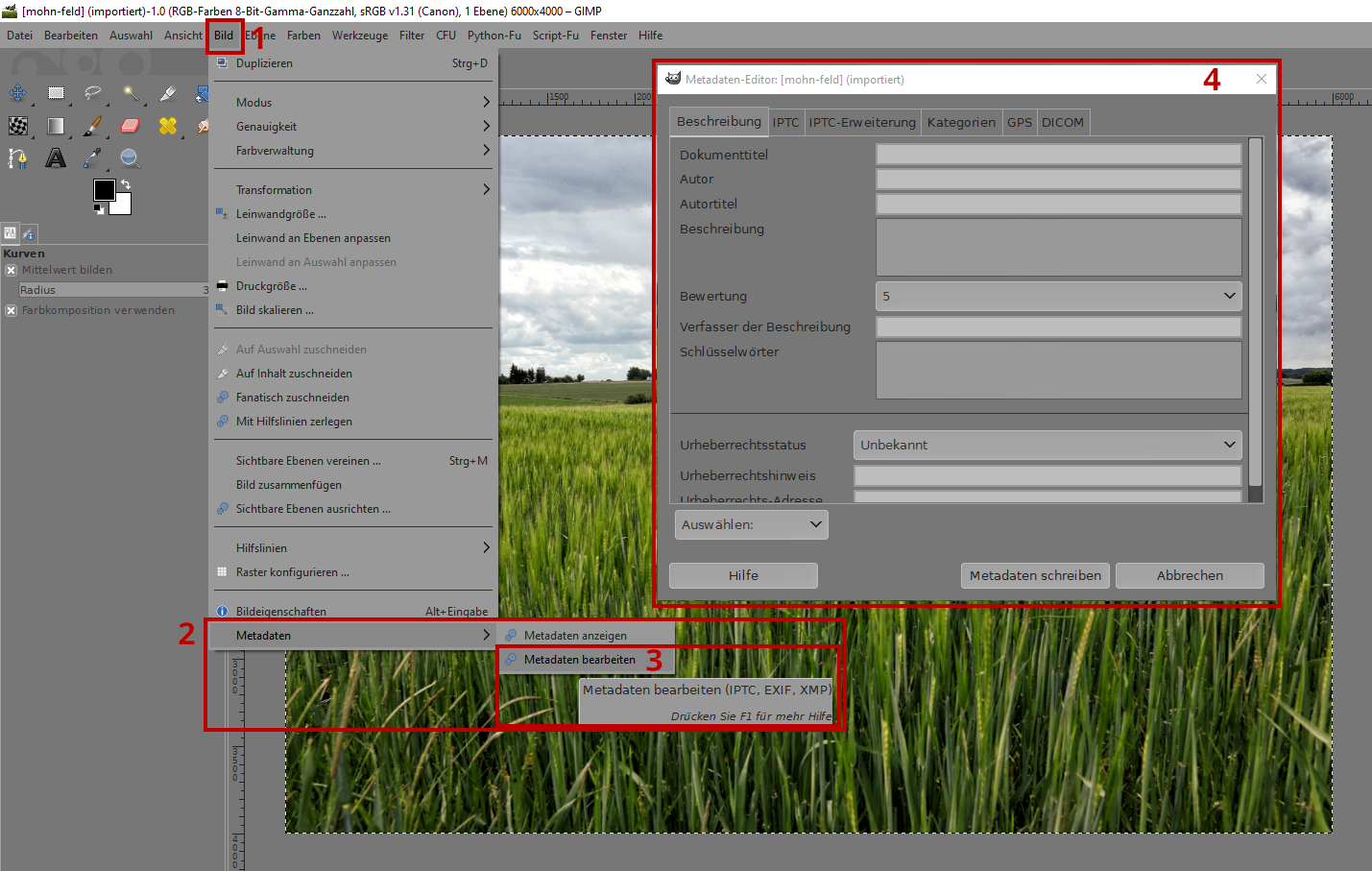Activate the yellow Heal tool

[x=167, y=126]
